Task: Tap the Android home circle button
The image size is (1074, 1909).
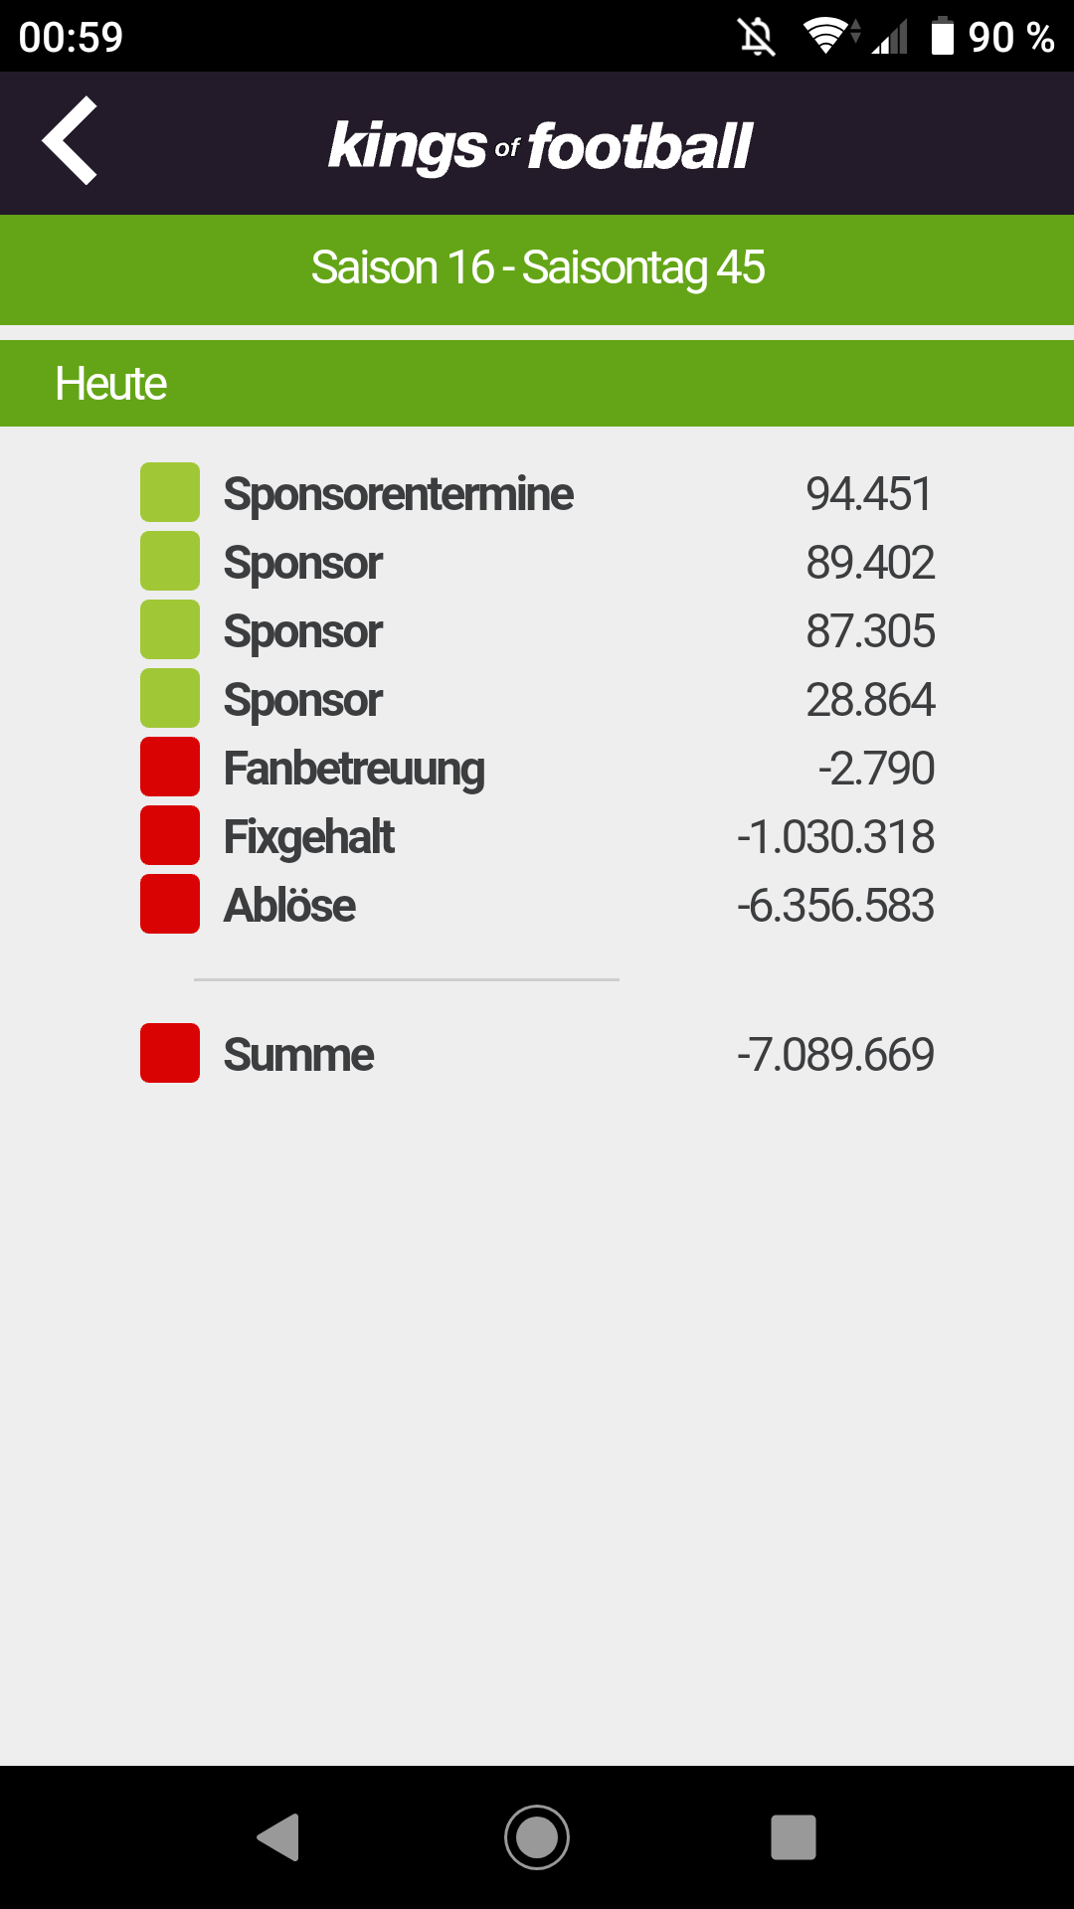Action: pyautogui.click(x=537, y=1836)
